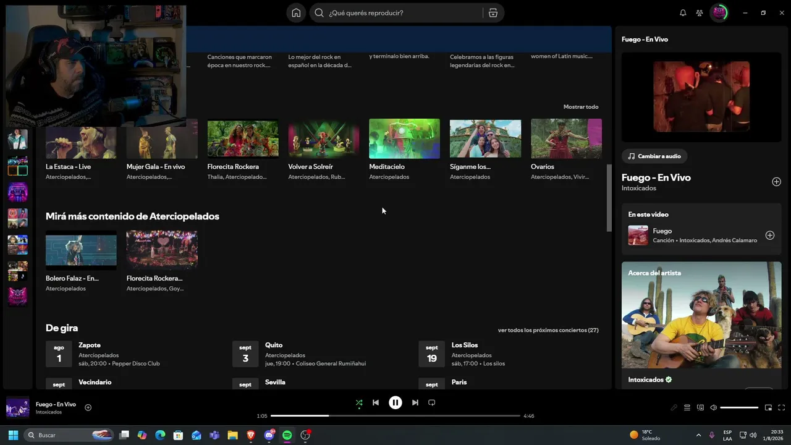This screenshot has width=791, height=445.
Task: Toggle shuffle playback
Action: (359, 403)
